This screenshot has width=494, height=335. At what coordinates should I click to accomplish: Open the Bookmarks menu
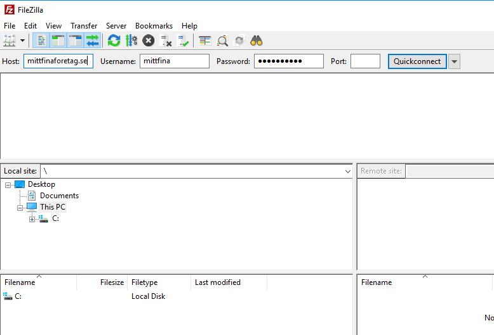tap(154, 26)
